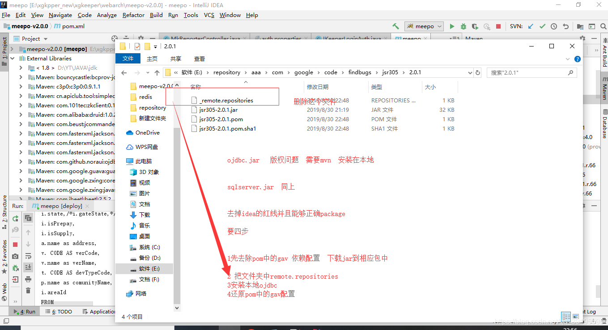The width and height of the screenshot is (608, 330).
Task: Click print icon in Run panel
Action: [28, 279]
